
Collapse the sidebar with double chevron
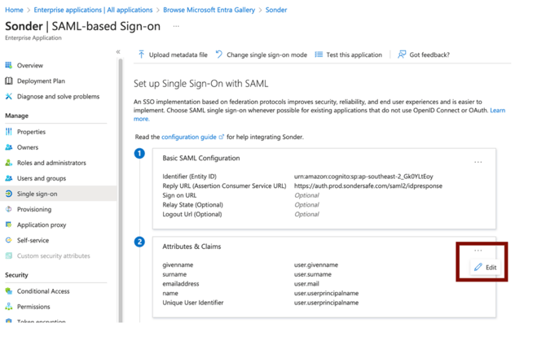tap(118, 52)
